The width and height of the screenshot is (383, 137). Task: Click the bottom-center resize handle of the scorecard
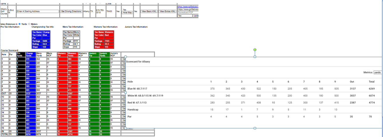(x=255, y=128)
